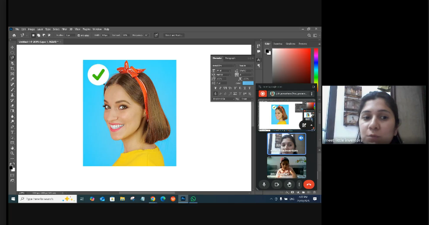
Task: Open more options in meeting controls
Action: coord(299,184)
